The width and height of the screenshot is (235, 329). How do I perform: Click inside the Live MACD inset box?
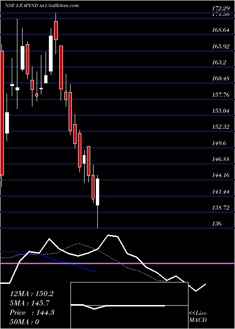click(129, 305)
